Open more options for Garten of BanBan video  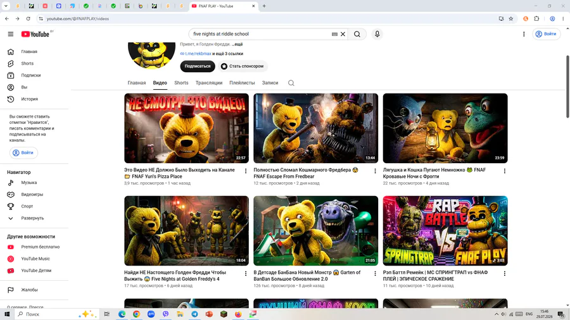(x=375, y=274)
